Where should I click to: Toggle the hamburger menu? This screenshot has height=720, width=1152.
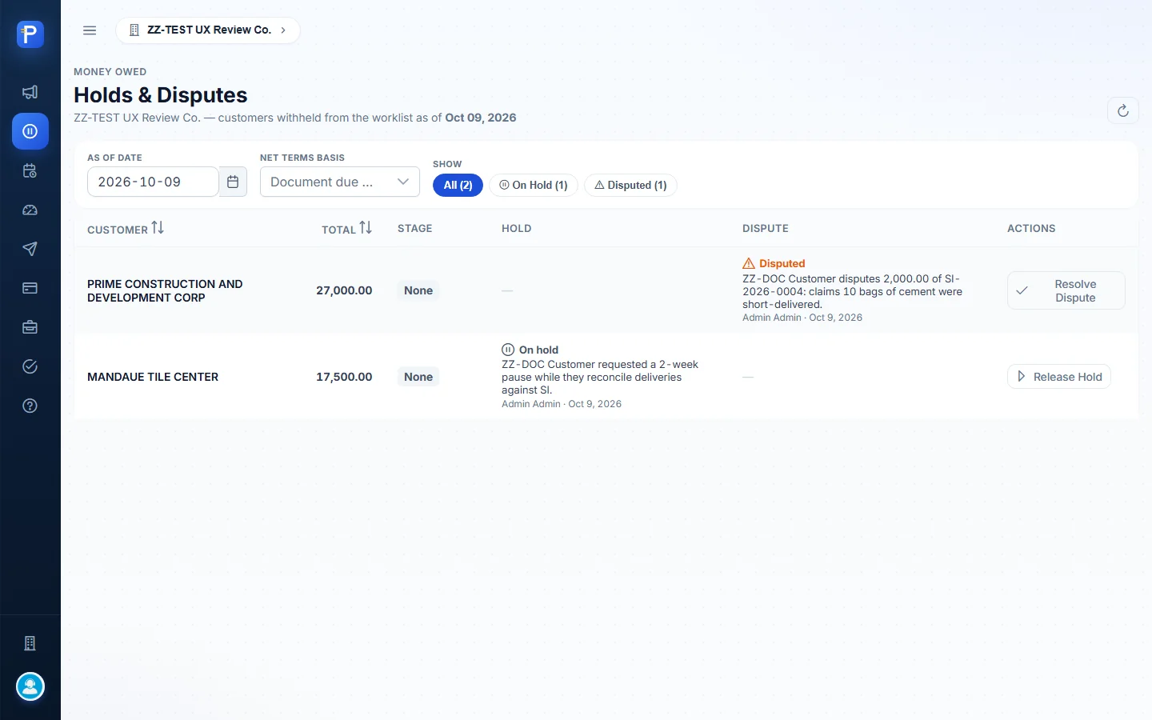tap(90, 30)
